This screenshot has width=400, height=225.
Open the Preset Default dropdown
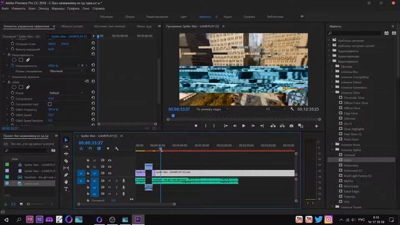(x=66, y=93)
